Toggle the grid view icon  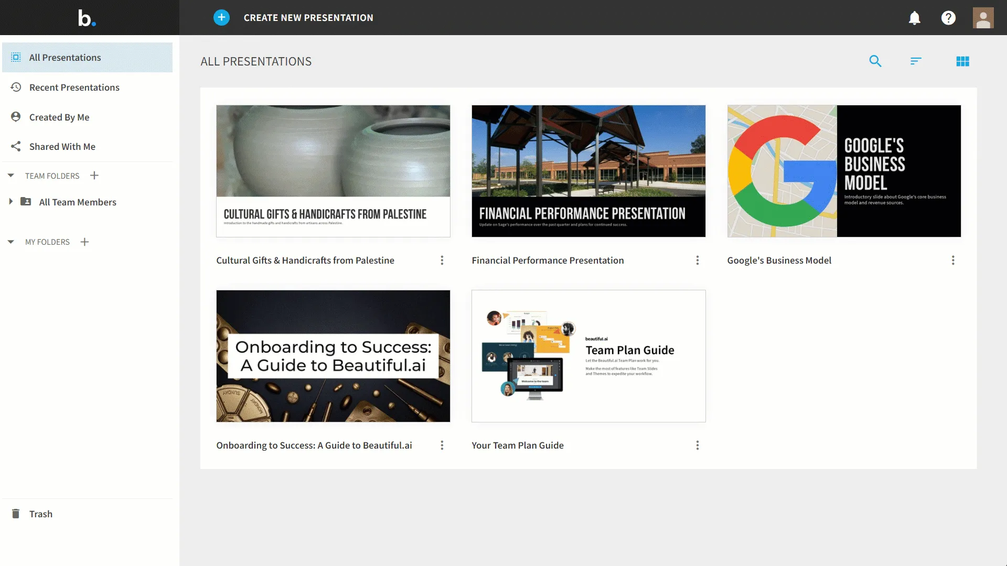[x=963, y=61]
